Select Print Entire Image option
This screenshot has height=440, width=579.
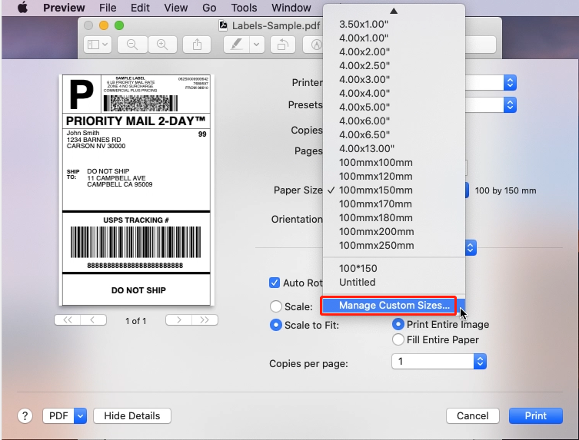(398, 324)
